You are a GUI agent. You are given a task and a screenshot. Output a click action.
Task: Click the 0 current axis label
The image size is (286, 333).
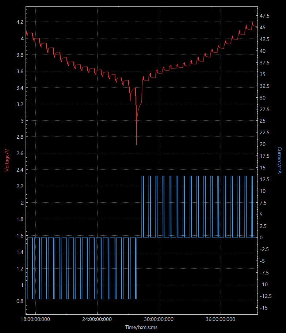(262, 237)
